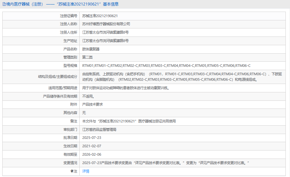Image resolution: width=290 pixels, height=177 pixels.
Task: Click the 注册证编号 row label
Action: click(x=68, y=16)
